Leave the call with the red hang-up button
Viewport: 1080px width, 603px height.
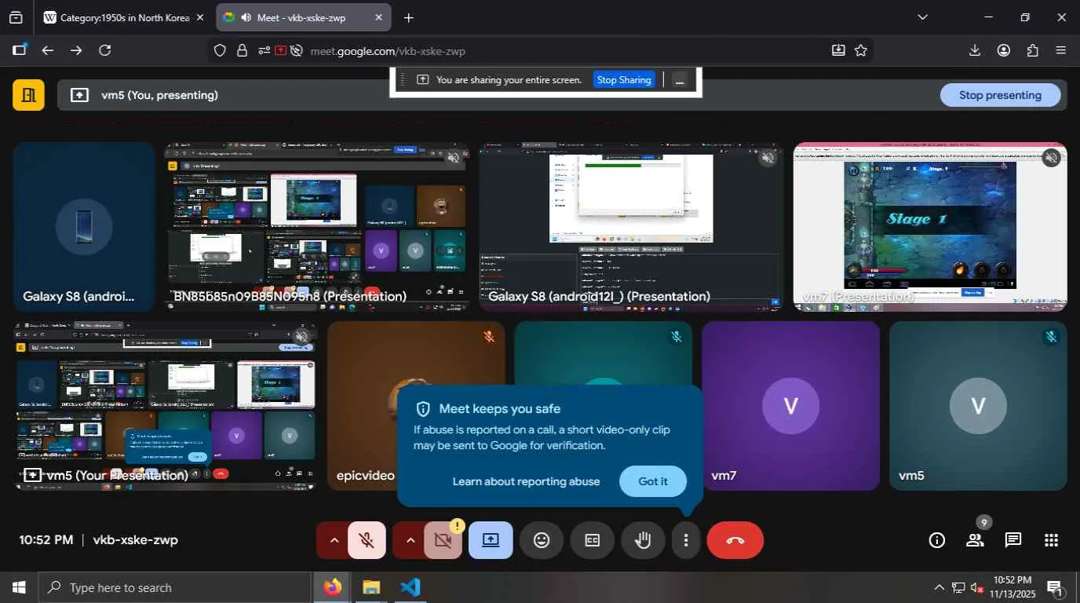[x=735, y=540]
